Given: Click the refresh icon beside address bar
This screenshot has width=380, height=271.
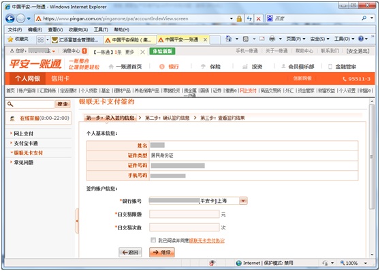Looking at the screenshot, I should 249,18.
